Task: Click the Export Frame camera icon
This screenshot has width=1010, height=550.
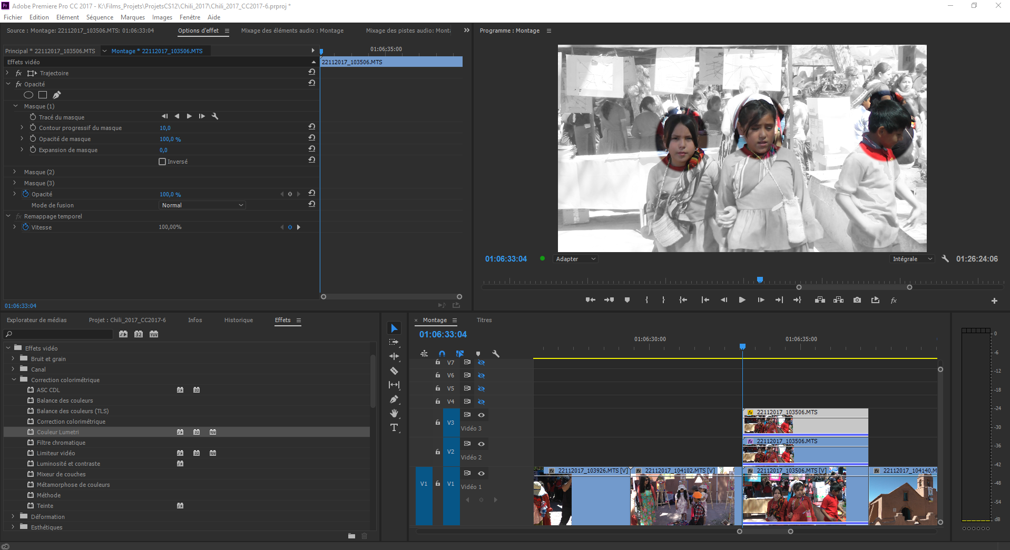Action: [x=857, y=300]
